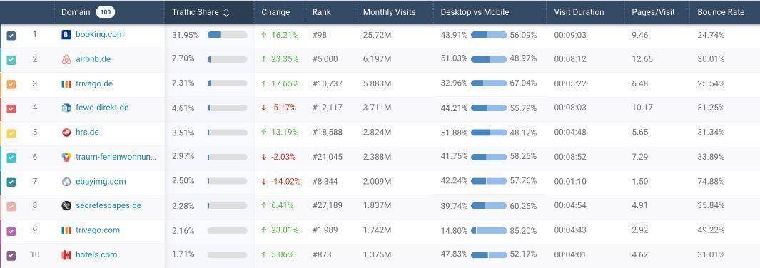Screen dimensions: 760x268
Task: Sort by Traffic Share column arrows
Action: click(x=226, y=13)
